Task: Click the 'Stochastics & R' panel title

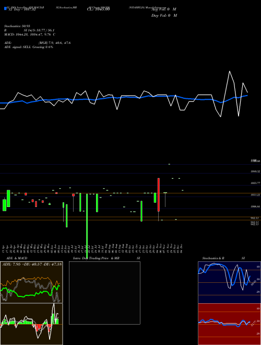Action: coord(213,258)
